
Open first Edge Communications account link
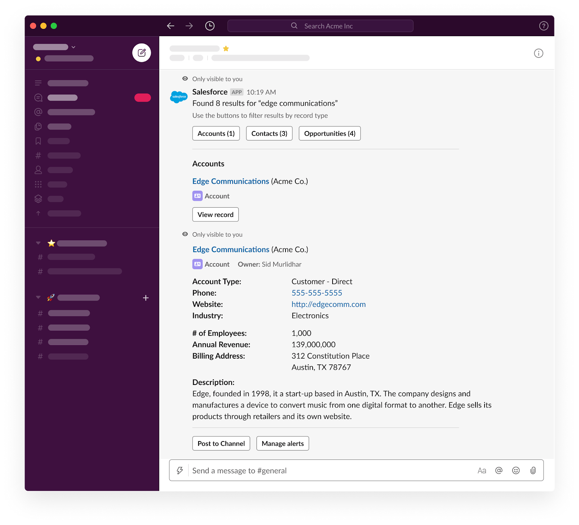point(231,181)
